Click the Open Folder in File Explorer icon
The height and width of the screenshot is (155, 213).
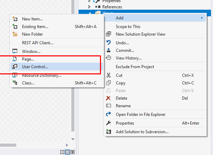(109, 115)
